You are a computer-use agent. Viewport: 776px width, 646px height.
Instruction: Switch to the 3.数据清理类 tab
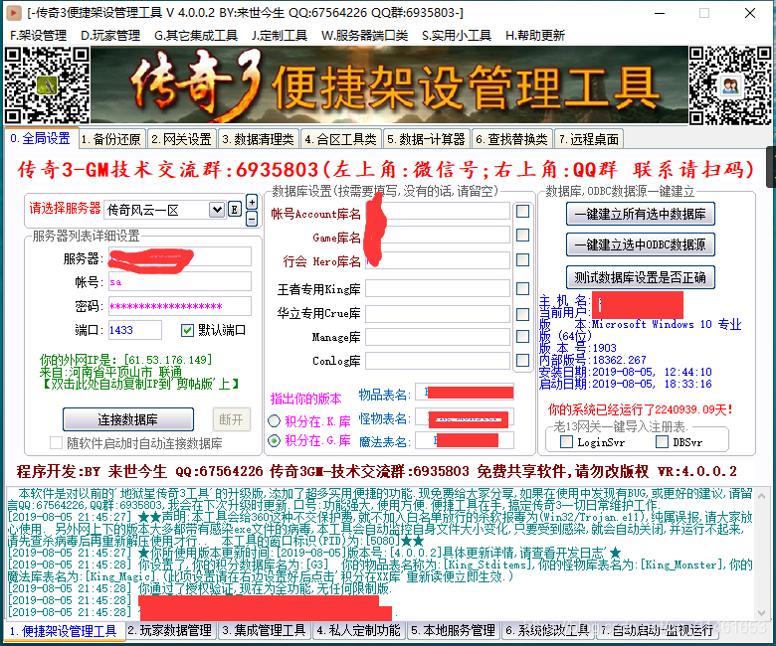258,139
